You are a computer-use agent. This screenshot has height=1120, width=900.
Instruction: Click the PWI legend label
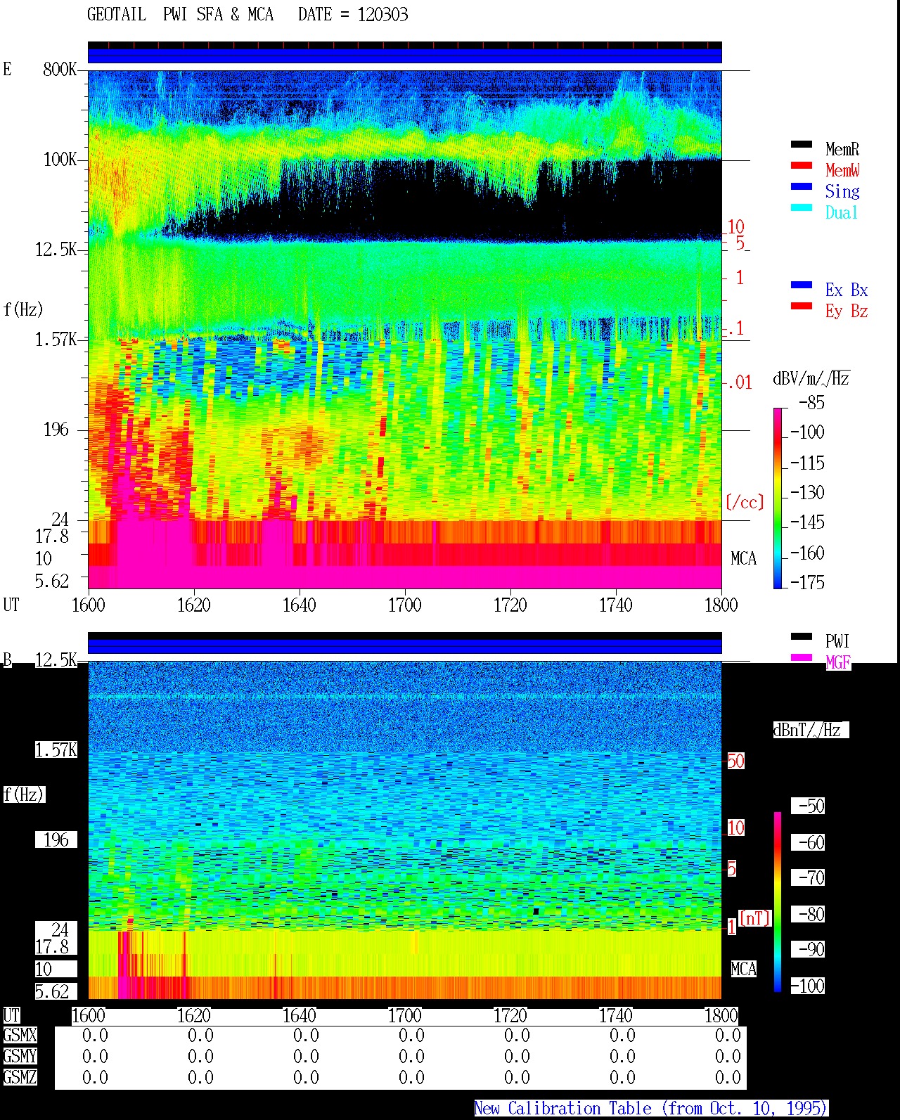tap(837, 641)
